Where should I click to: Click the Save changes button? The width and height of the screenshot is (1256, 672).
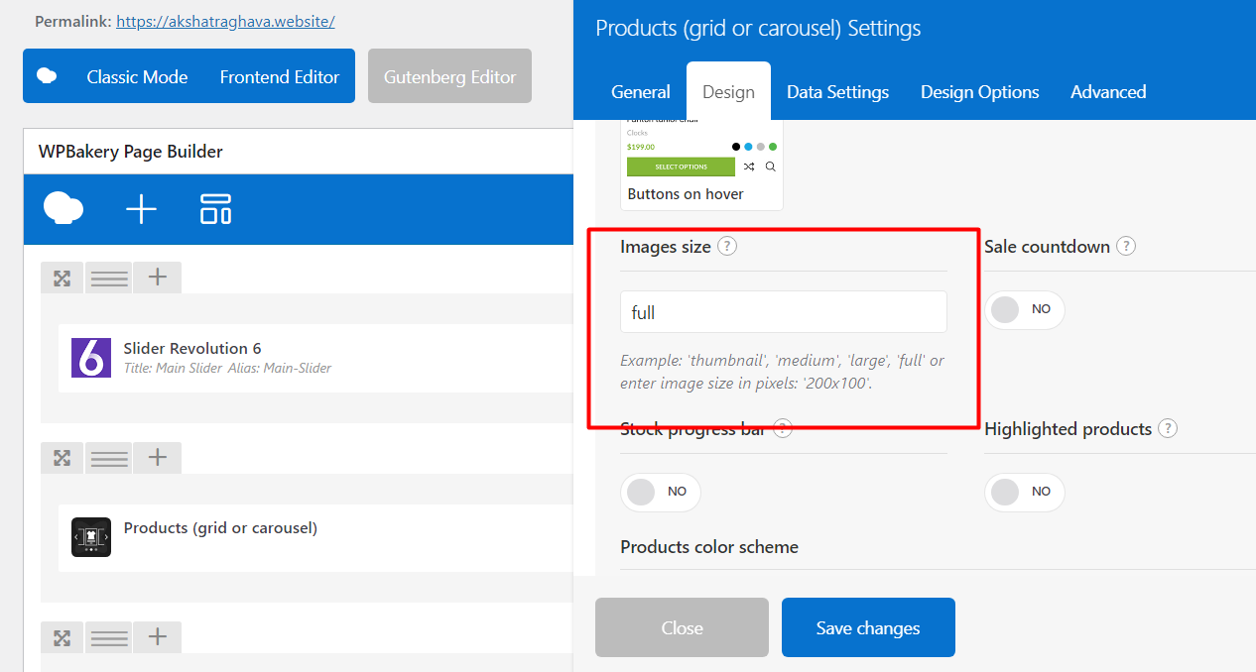(x=868, y=627)
